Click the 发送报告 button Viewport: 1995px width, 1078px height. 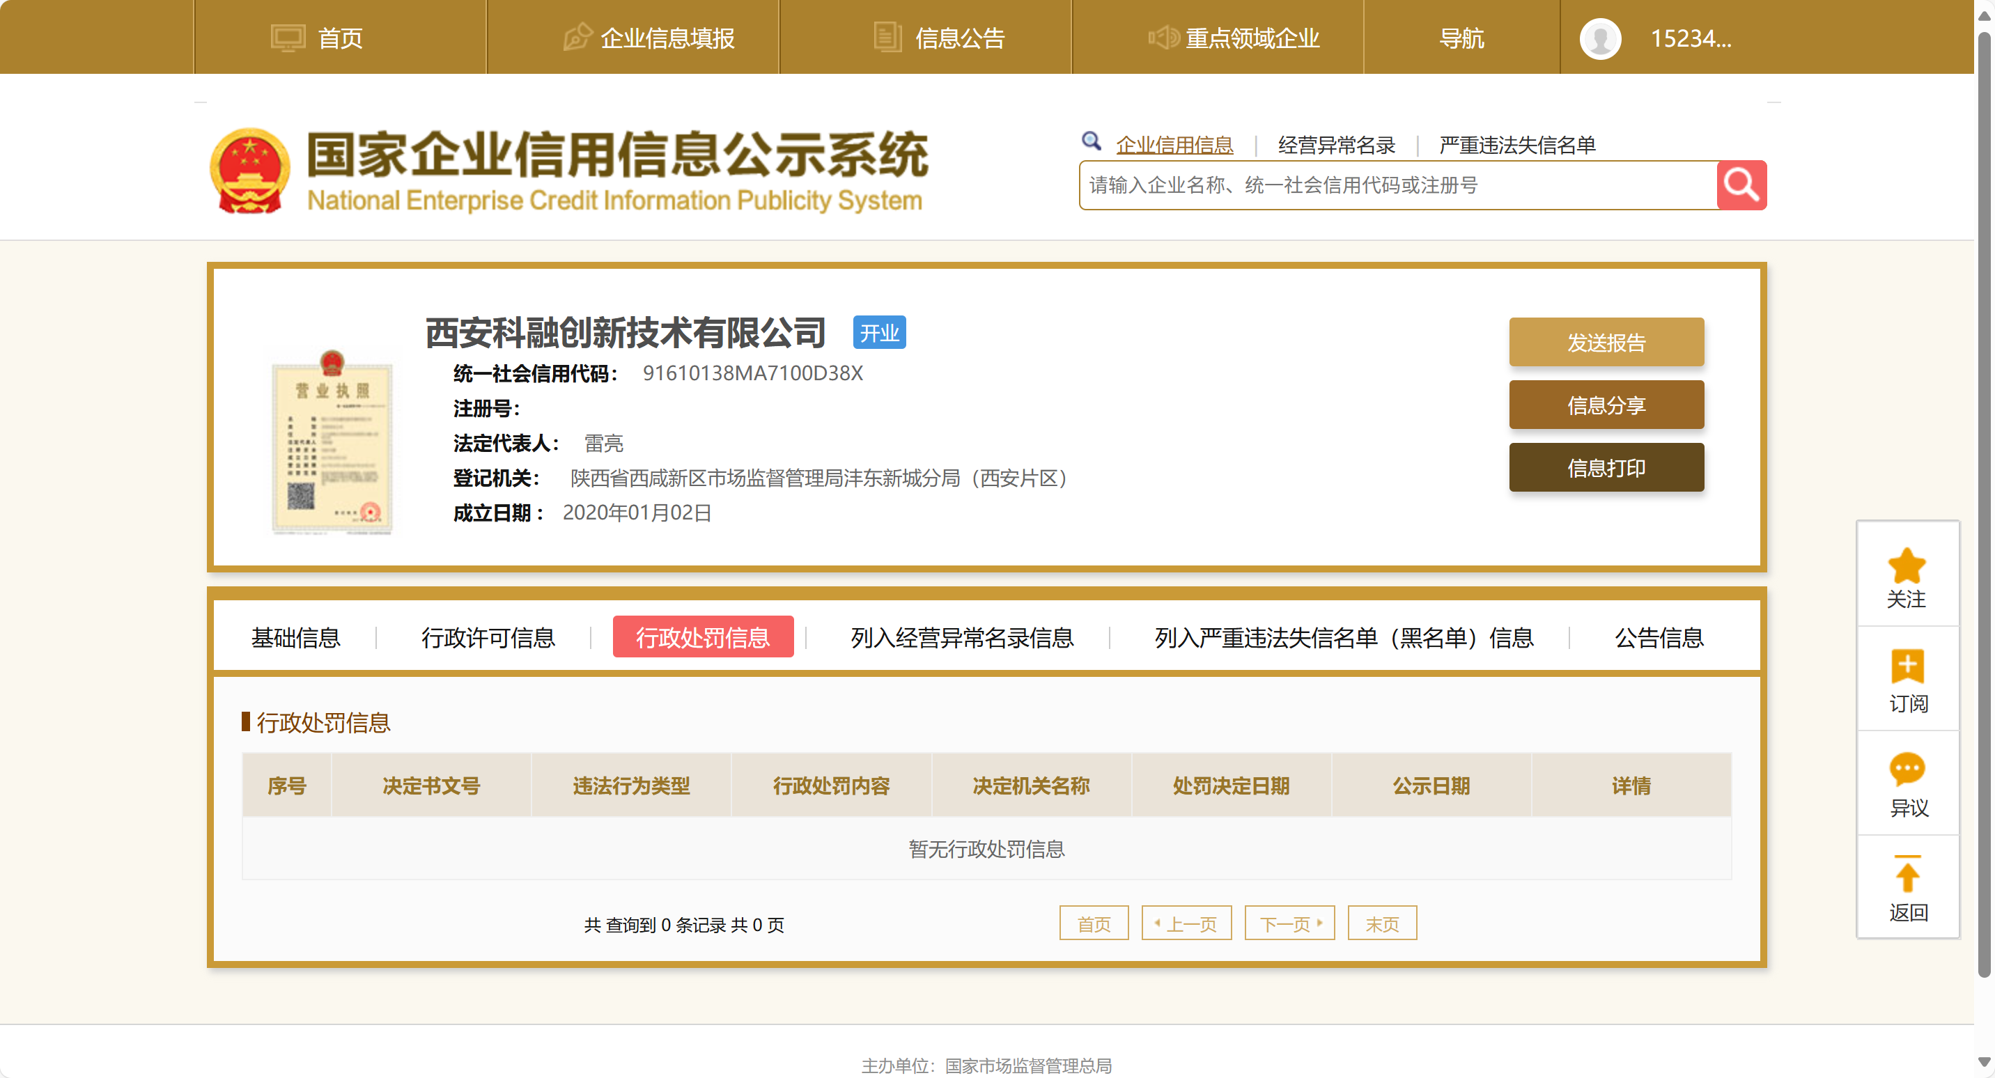(1606, 343)
